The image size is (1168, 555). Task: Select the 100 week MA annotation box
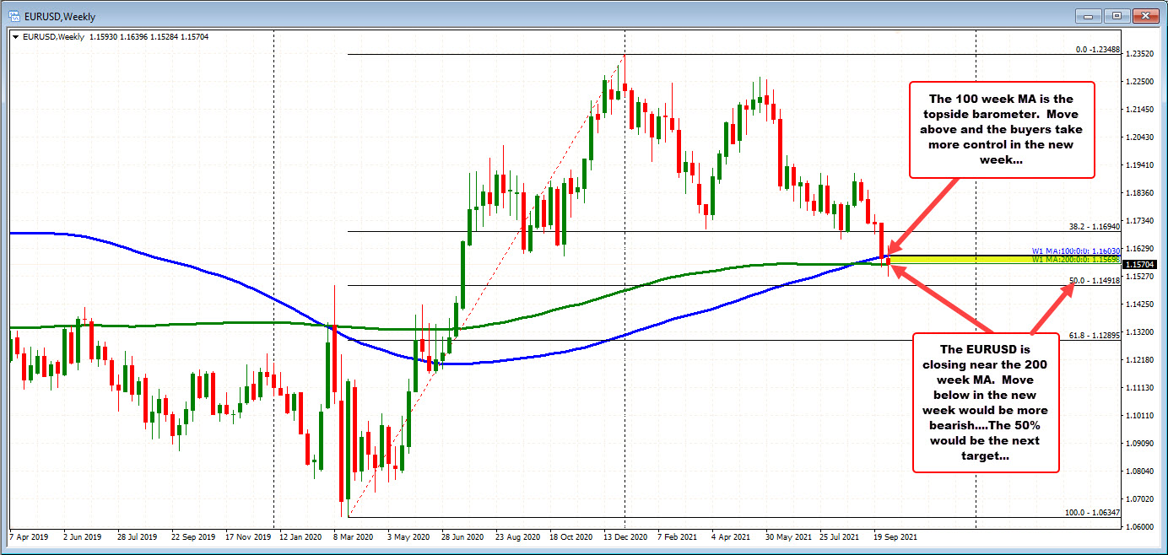(1003, 129)
